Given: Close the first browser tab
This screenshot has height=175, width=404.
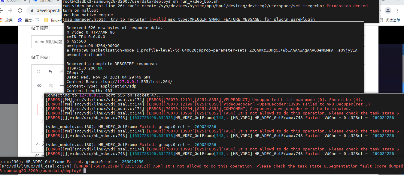Looking at the screenshot, I should pyautogui.click(x=26, y=1).
